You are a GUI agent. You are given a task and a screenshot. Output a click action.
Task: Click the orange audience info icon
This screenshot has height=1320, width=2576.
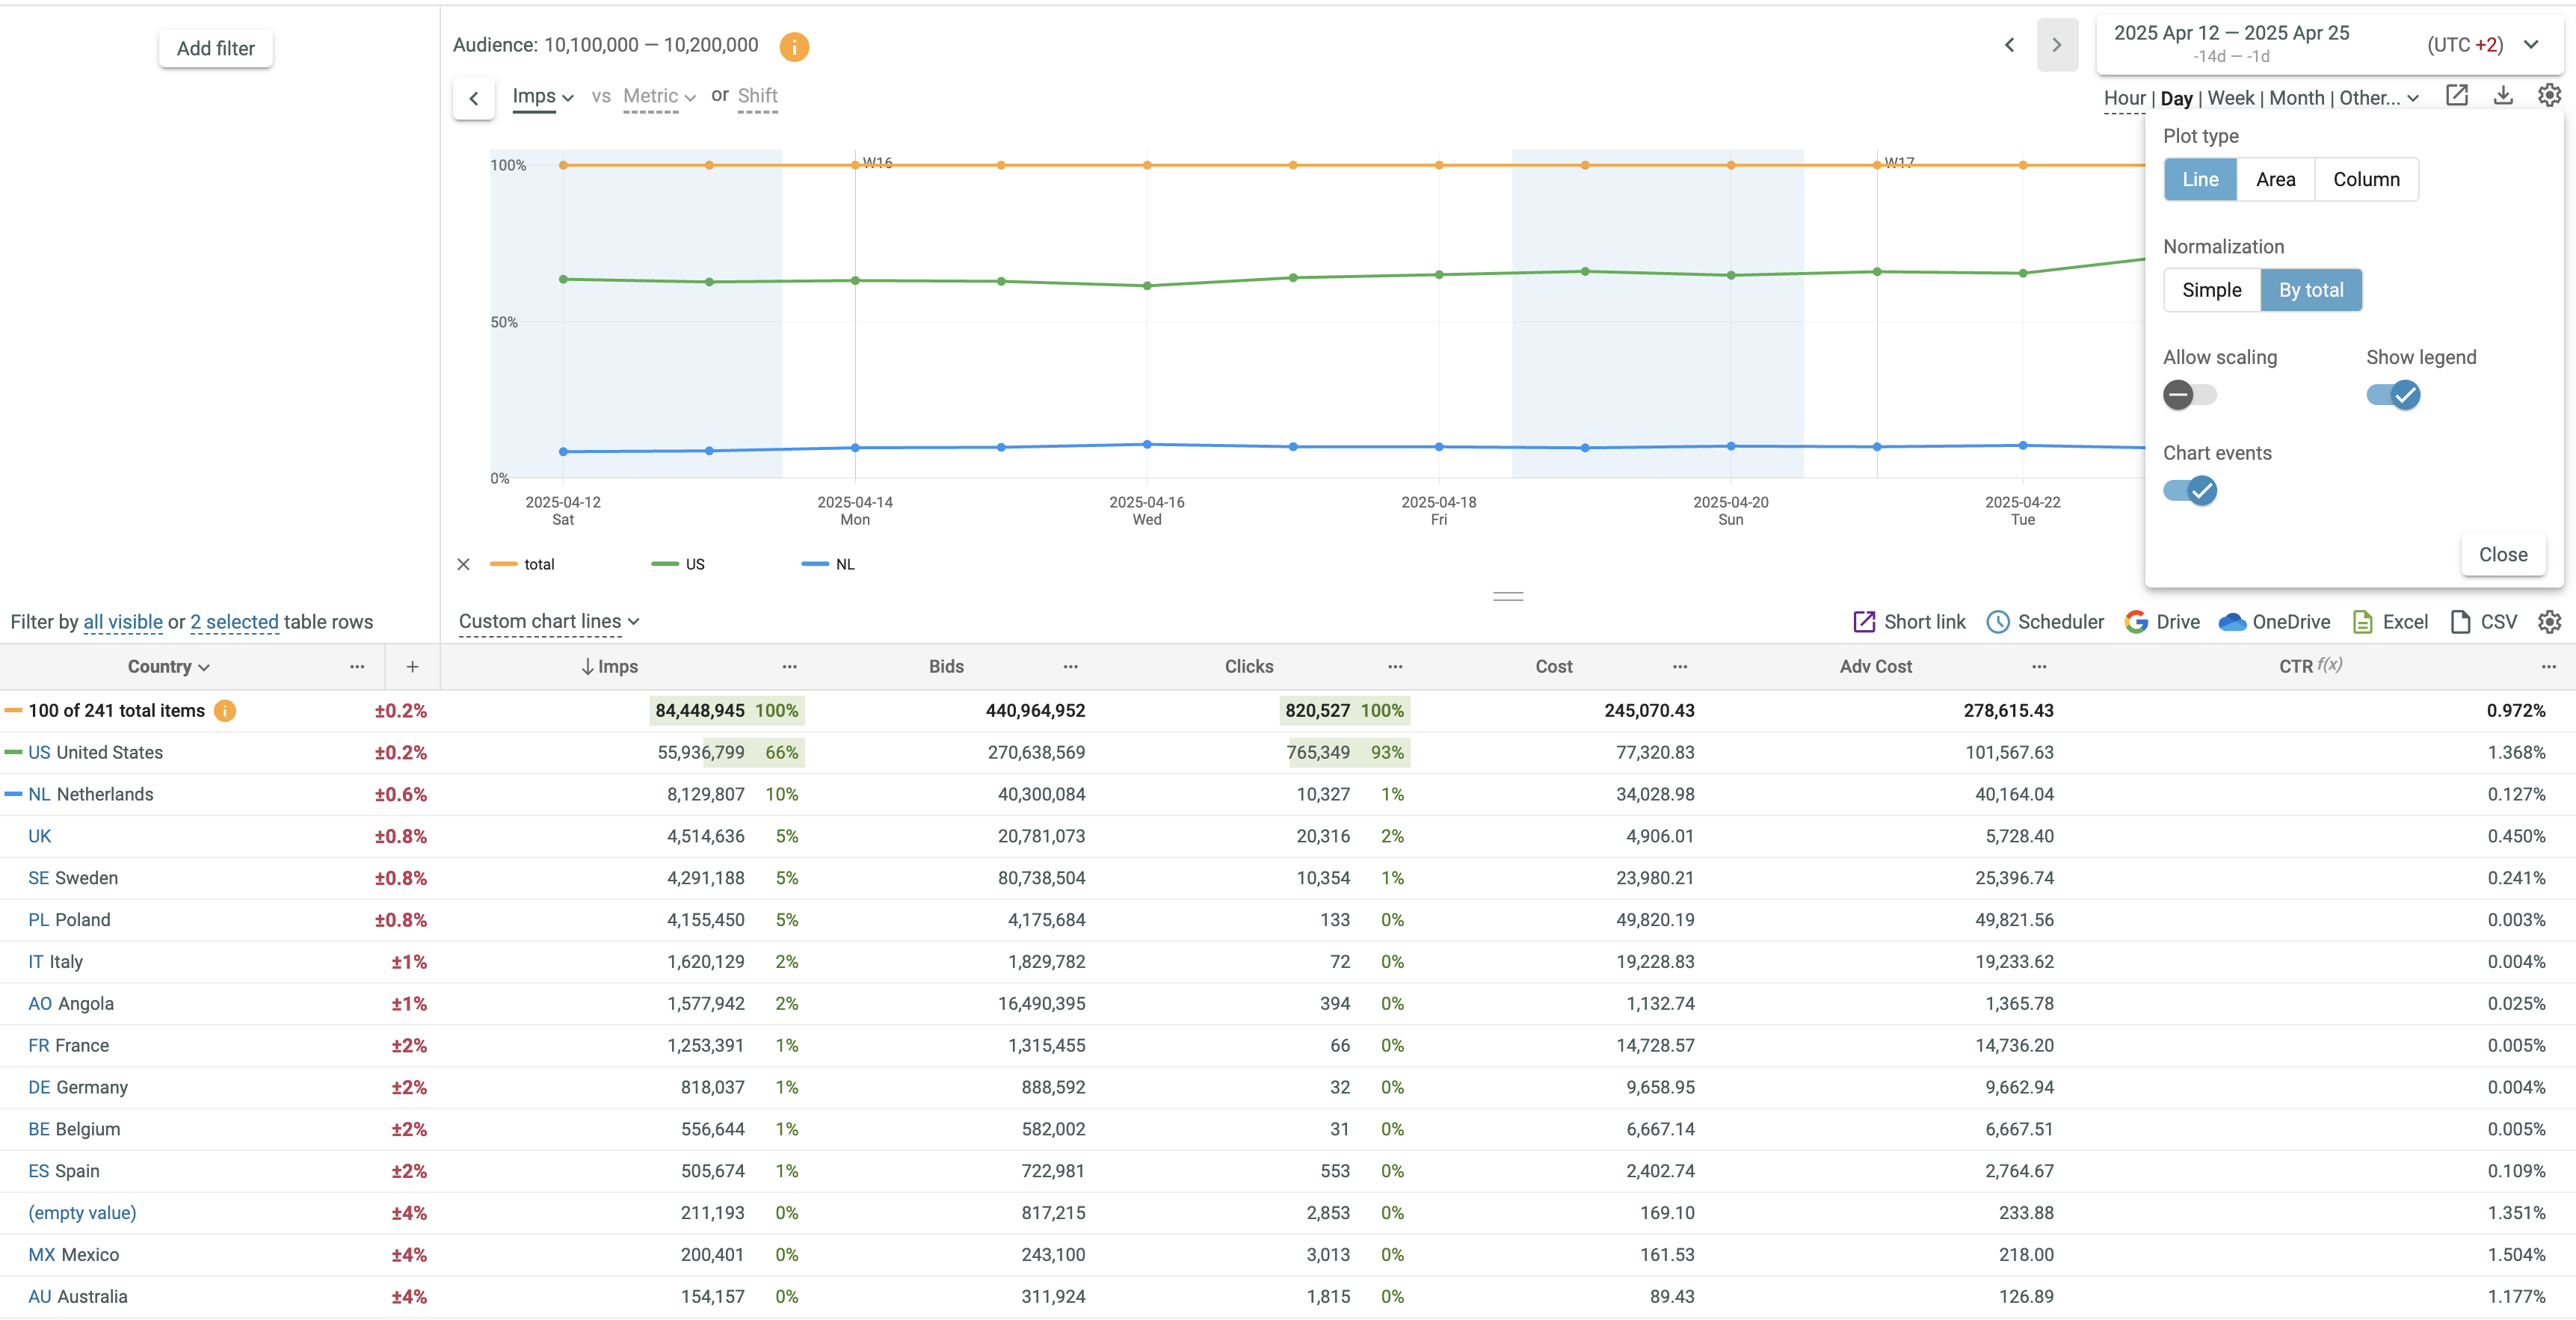(794, 46)
